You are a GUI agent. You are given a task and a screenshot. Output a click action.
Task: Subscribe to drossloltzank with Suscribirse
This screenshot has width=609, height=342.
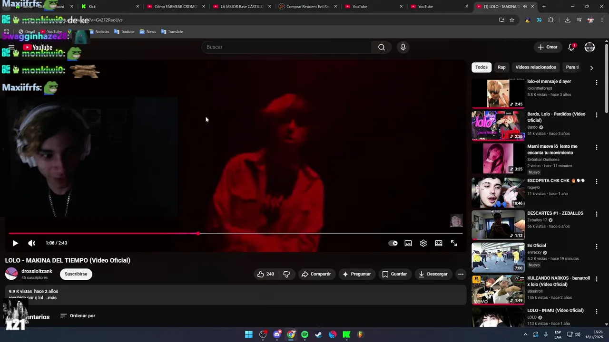76,274
